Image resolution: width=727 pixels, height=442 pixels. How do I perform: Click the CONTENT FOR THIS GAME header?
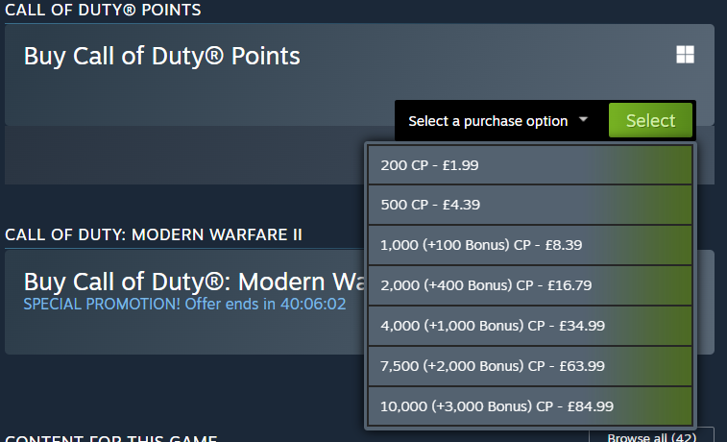tap(111, 438)
